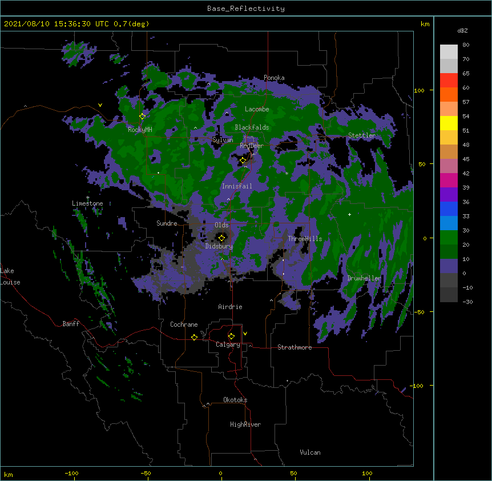
Task: Click the -30 value on the dBZ legend
Action: point(467,302)
